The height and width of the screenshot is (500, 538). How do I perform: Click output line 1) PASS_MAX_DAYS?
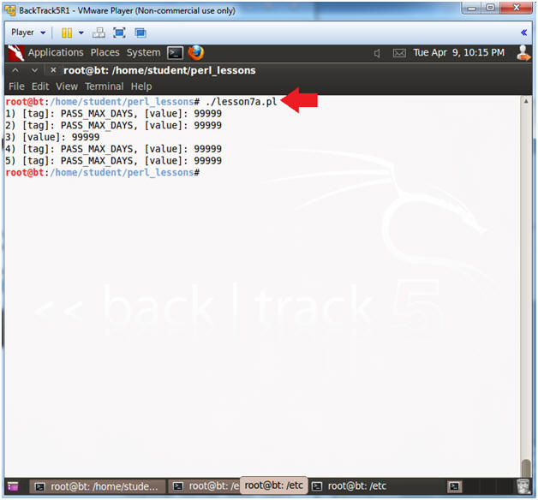point(114,114)
